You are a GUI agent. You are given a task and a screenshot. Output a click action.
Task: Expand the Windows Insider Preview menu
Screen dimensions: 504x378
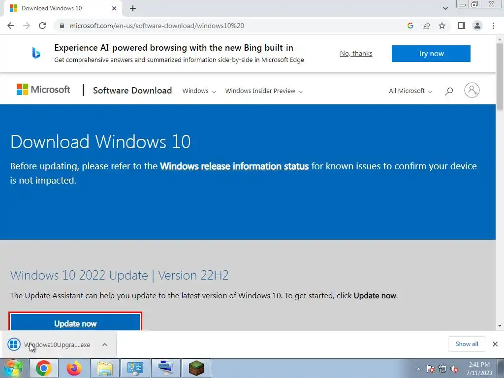point(264,91)
